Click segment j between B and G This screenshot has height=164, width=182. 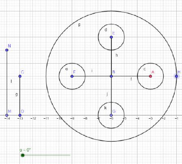pos(111,96)
